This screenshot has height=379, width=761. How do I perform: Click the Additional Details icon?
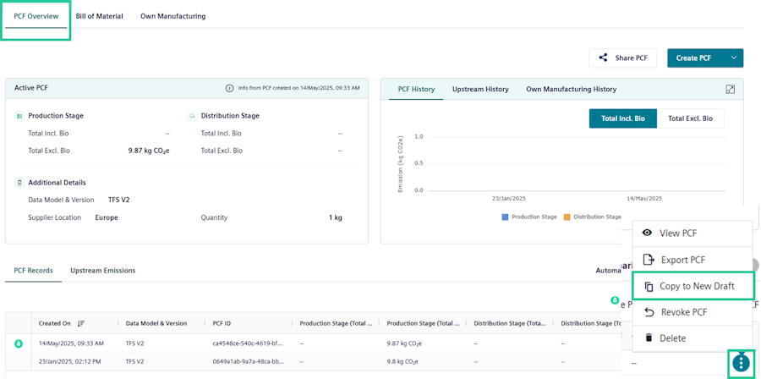click(x=19, y=182)
